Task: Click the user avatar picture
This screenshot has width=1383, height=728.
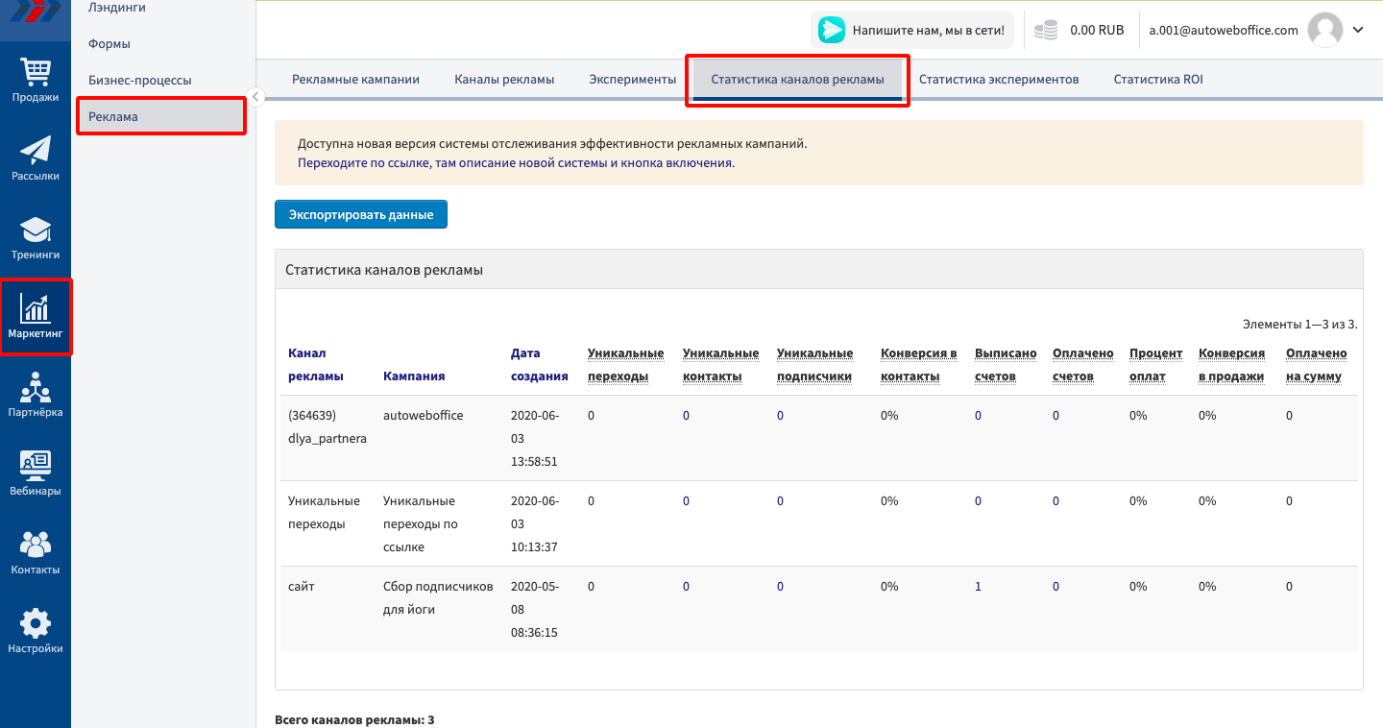Action: (1325, 30)
